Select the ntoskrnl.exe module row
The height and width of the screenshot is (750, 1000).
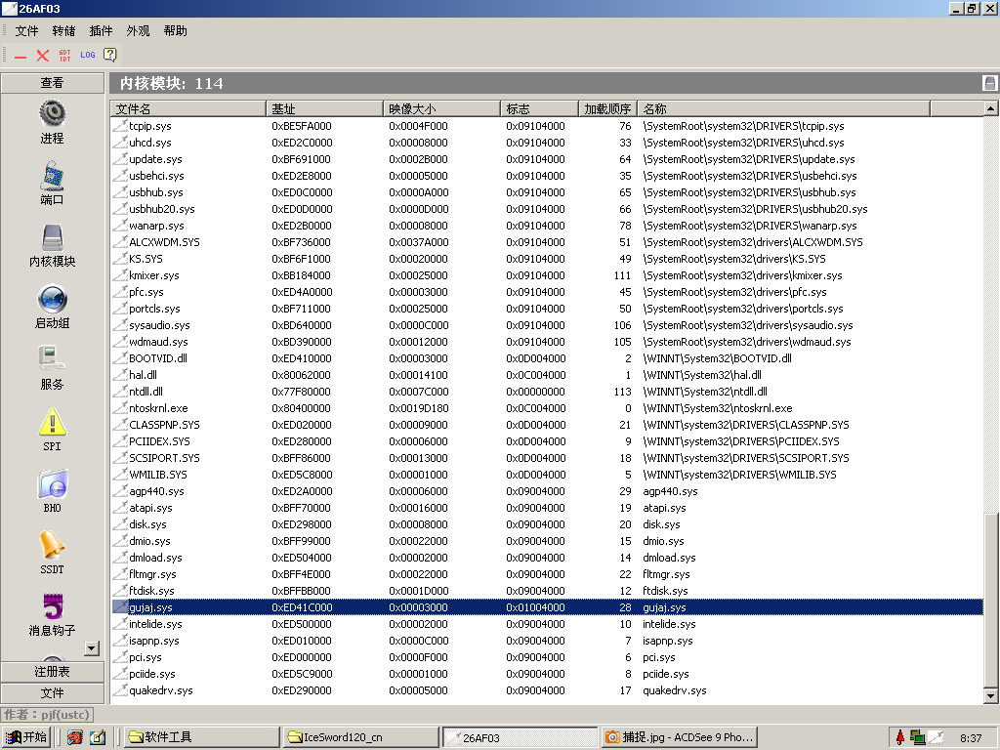tap(158, 408)
